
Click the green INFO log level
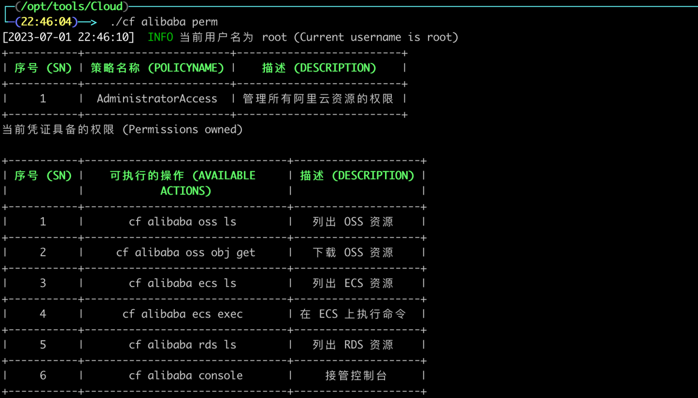(x=160, y=37)
